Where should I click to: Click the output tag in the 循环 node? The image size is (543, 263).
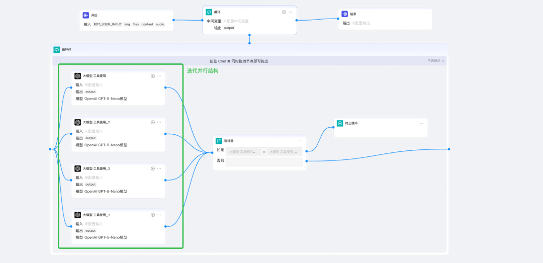(229, 28)
